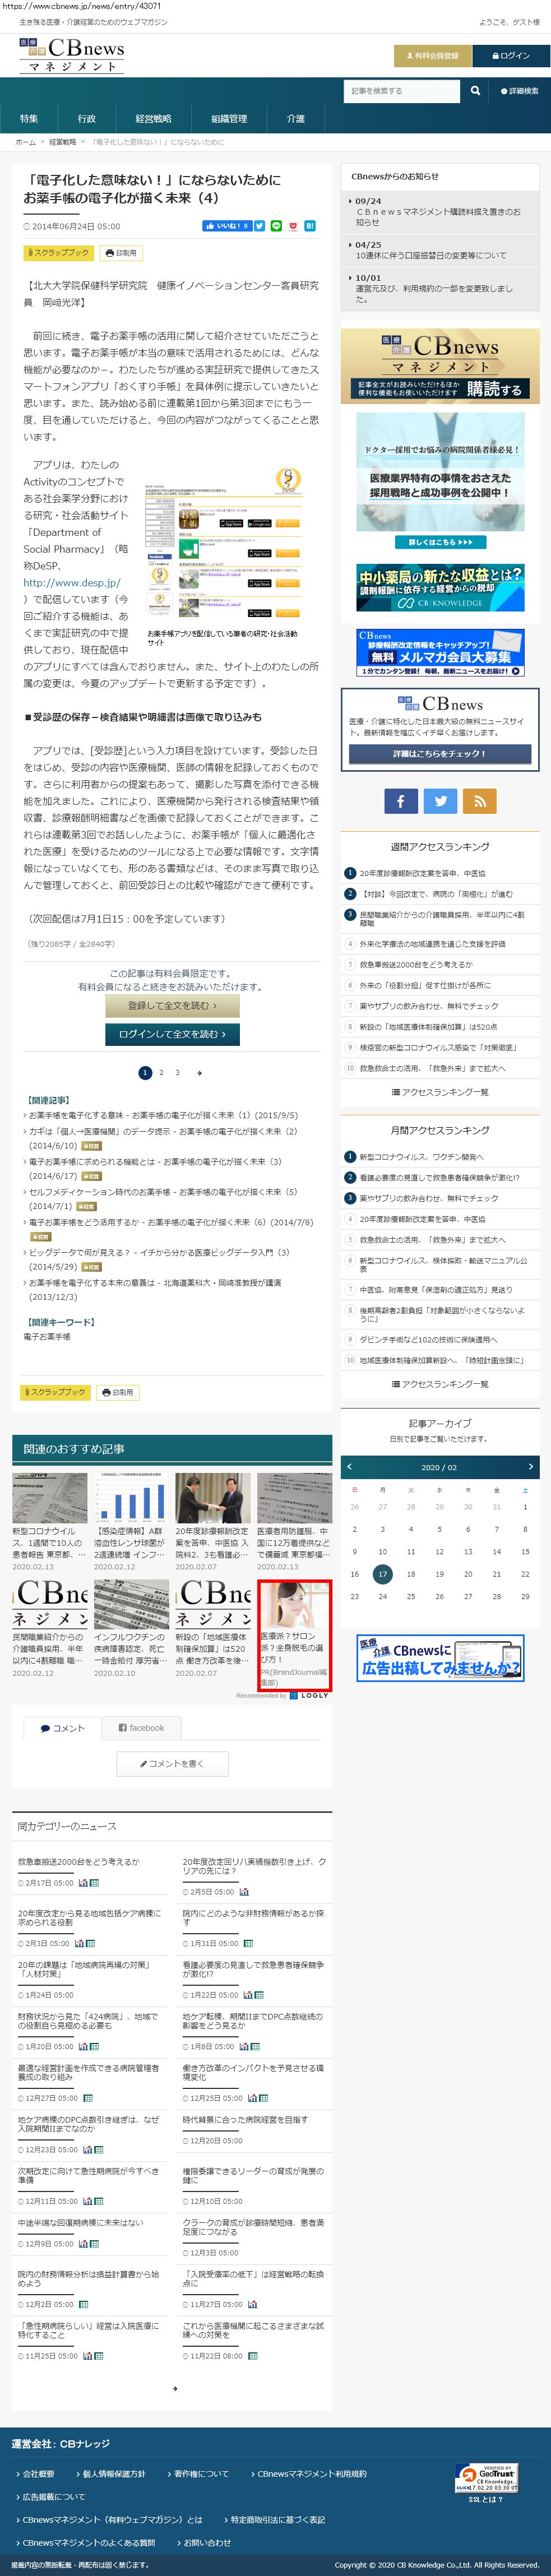551x2576 pixels.
Task: Click the 記事を検索する search field
Action: (401, 91)
